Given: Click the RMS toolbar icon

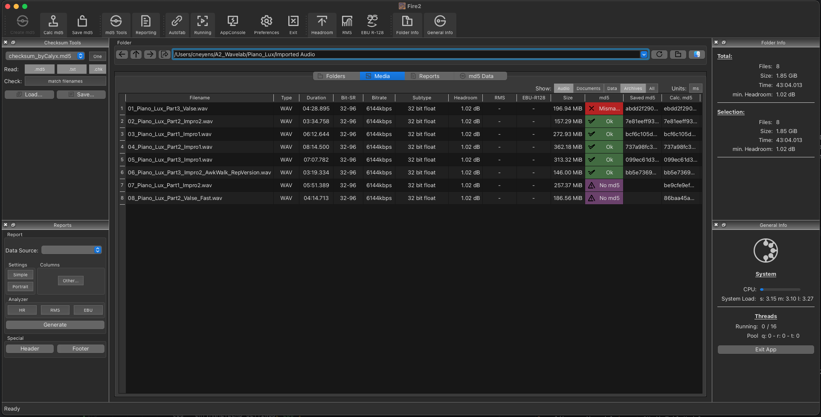Looking at the screenshot, I should (x=347, y=24).
